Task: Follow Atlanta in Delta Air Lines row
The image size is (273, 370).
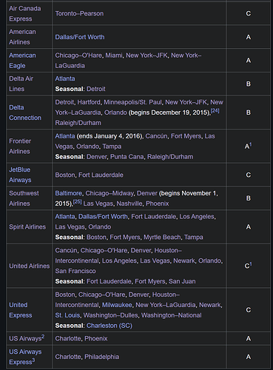Action: (65, 78)
